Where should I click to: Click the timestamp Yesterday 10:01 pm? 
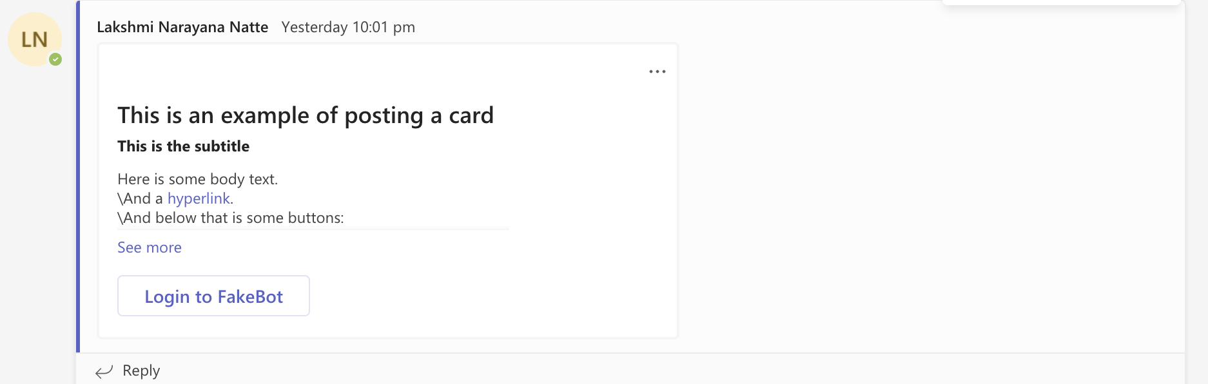point(347,27)
